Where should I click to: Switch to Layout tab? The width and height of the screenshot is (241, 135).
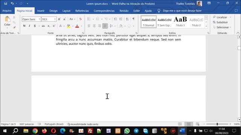tap(66, 11)
